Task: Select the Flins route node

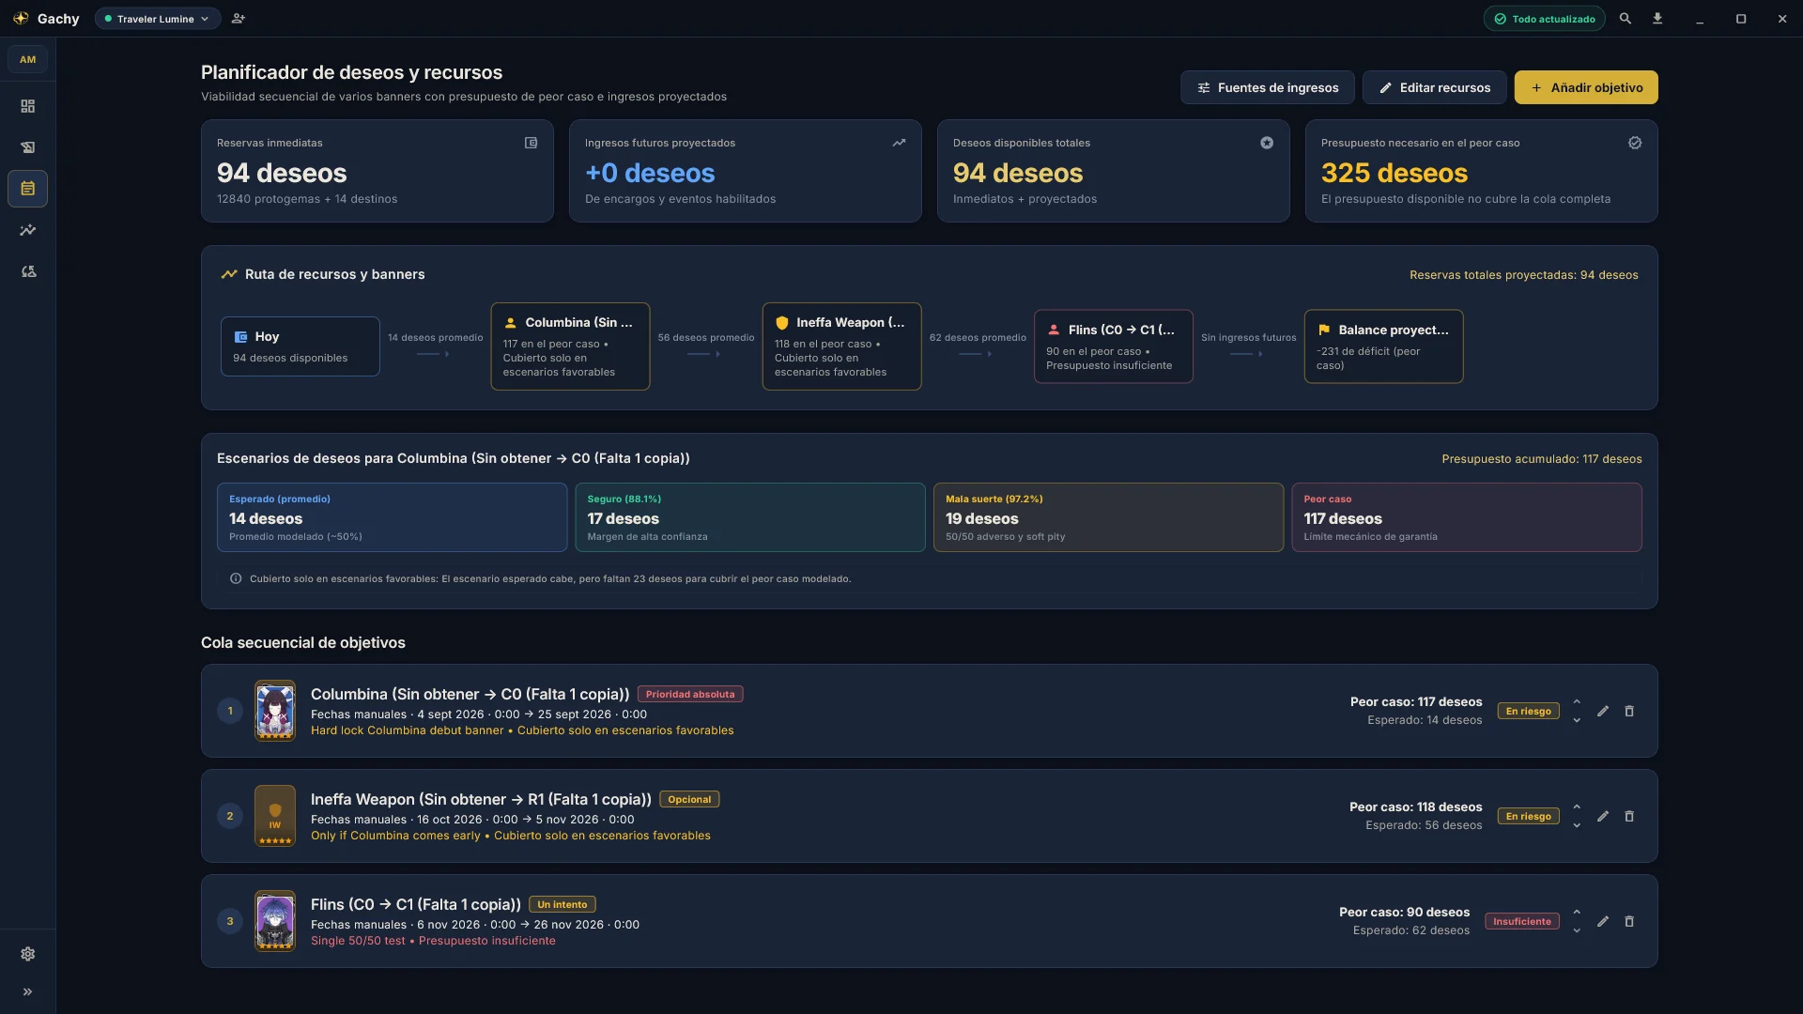Action: click(1114, 346)
